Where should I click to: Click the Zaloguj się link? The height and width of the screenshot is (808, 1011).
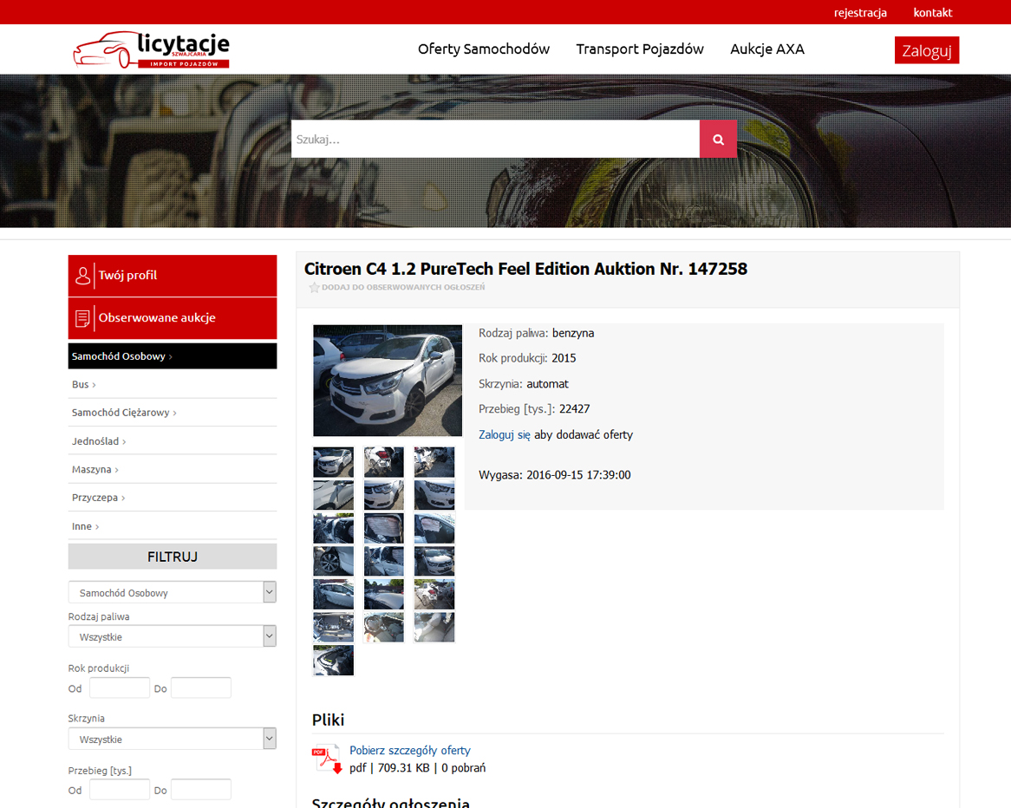[x=505, y=434]
